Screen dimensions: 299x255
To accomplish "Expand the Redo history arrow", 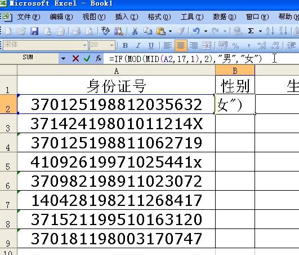I will (x=225, y=31).
